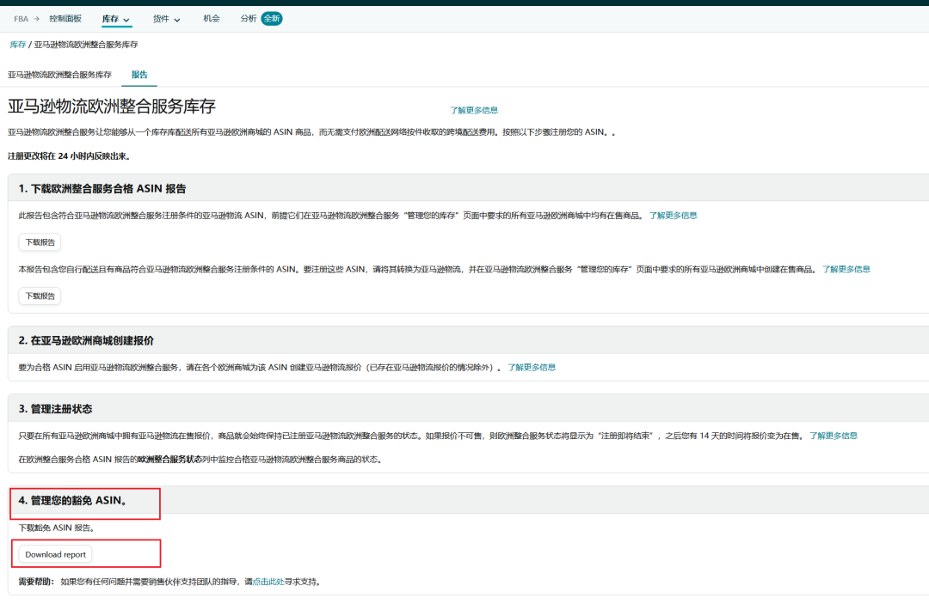Image resolution: width=929 pixels, height=604 pixels.
Task: Open the 机会 menu item
Action: pos(212,19)
